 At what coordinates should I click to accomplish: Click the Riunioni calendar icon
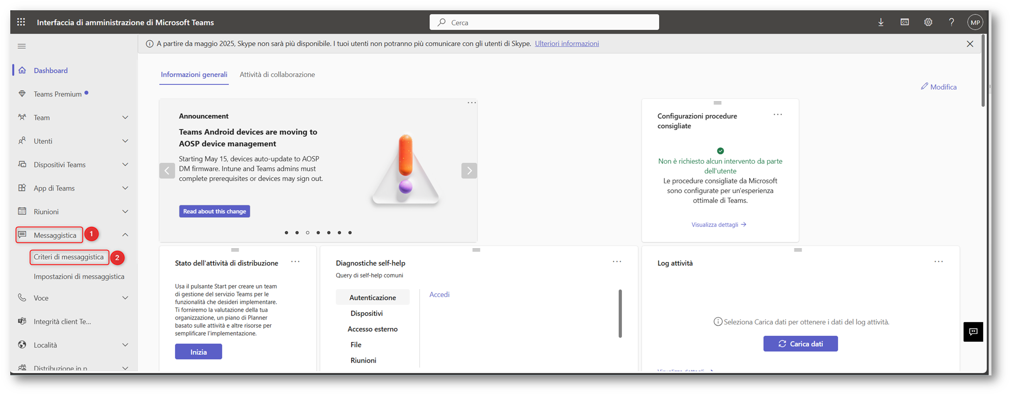[x=22, y=211]
